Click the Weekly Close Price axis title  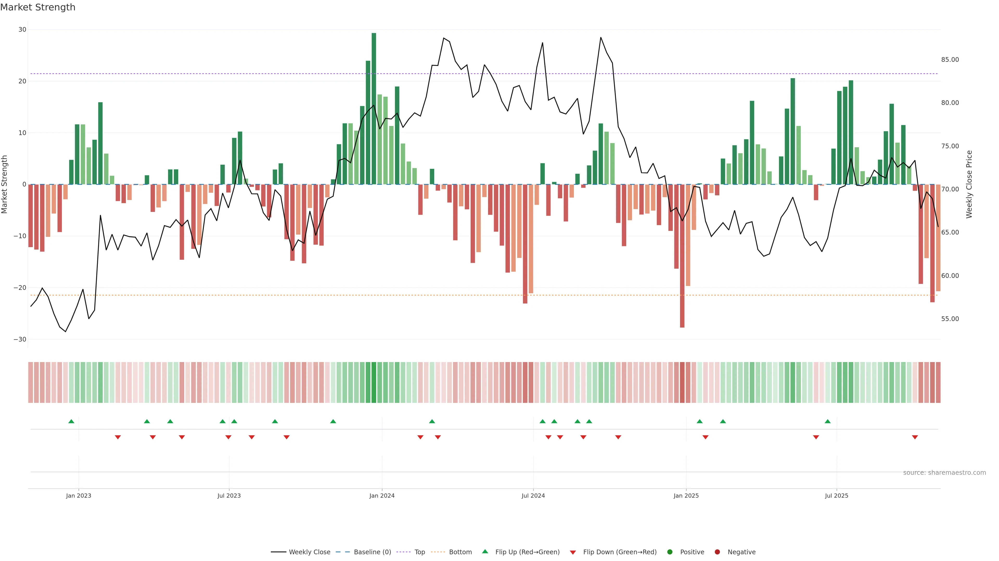(x=969, y=184)
